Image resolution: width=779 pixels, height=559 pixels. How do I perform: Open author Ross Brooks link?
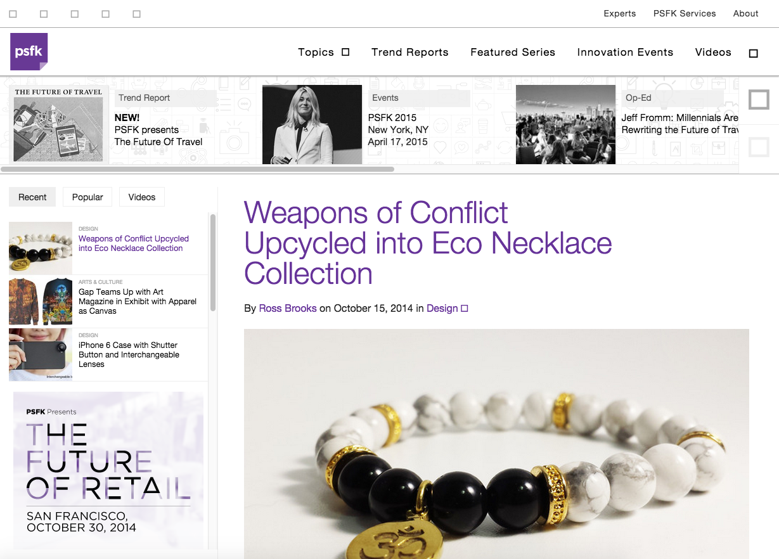pos(288,308)
